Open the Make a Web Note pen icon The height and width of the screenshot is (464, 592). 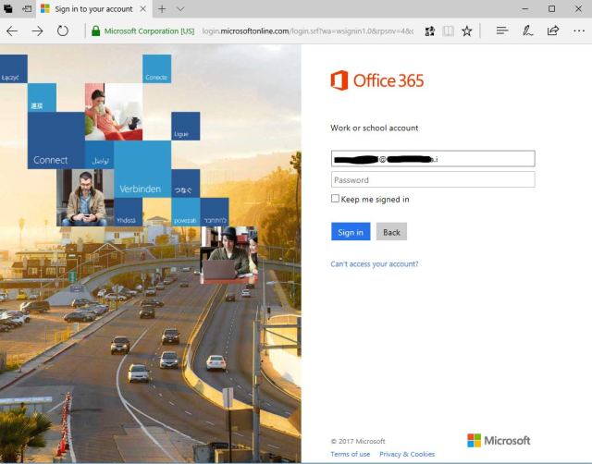(527, 31)
